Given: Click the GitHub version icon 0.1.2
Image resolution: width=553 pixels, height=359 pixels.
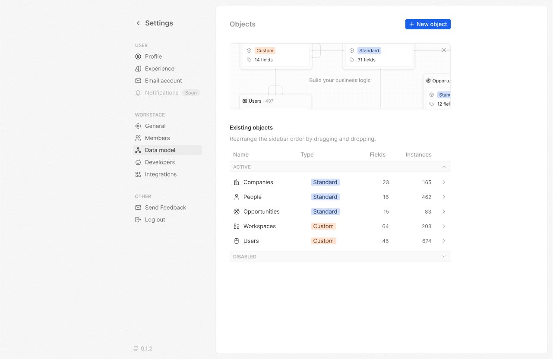Looking at the screenshot, I should click(136, 349).
